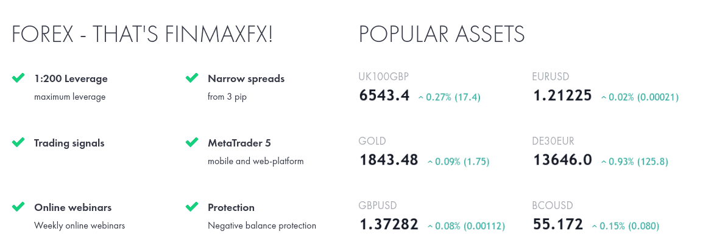Click the up arrow next to GBPUSD change

pyautogui.click(x=430, y=226)
